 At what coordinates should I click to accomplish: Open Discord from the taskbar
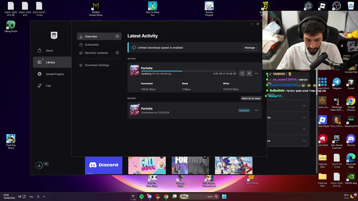point(150,197)
